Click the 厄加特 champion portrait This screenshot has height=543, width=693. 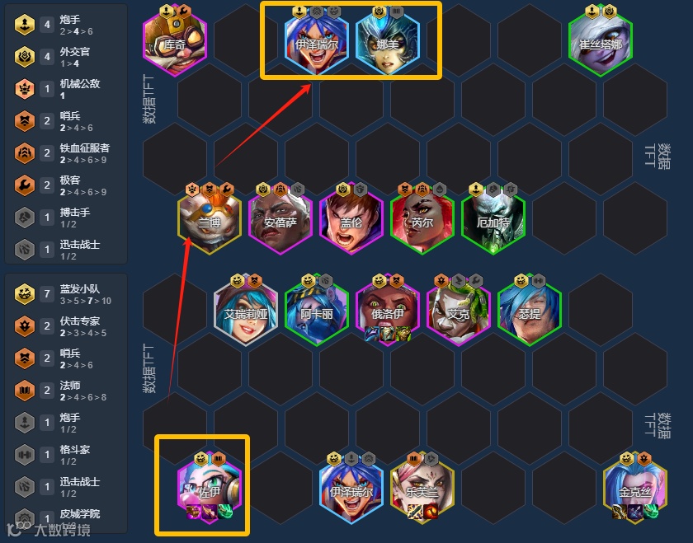click(493, 219)
